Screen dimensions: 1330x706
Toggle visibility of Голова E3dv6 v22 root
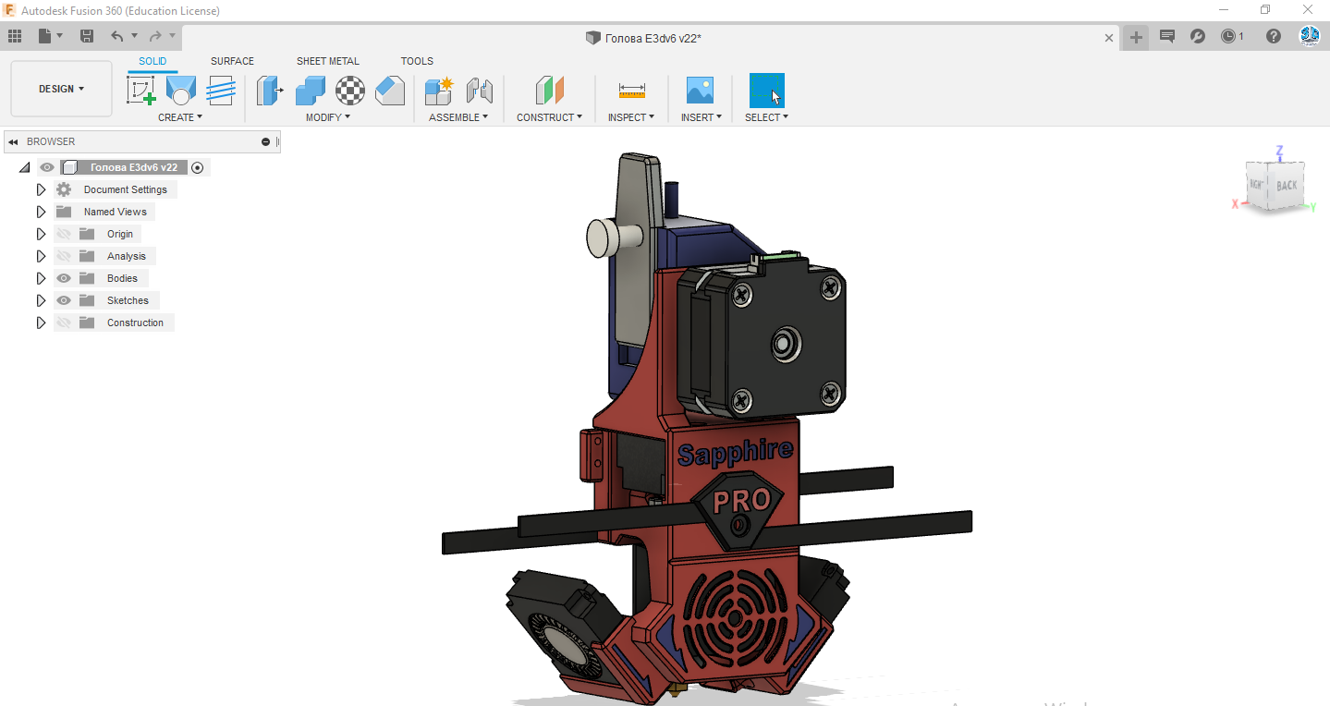pyautogui.click(x=47, y=167)
